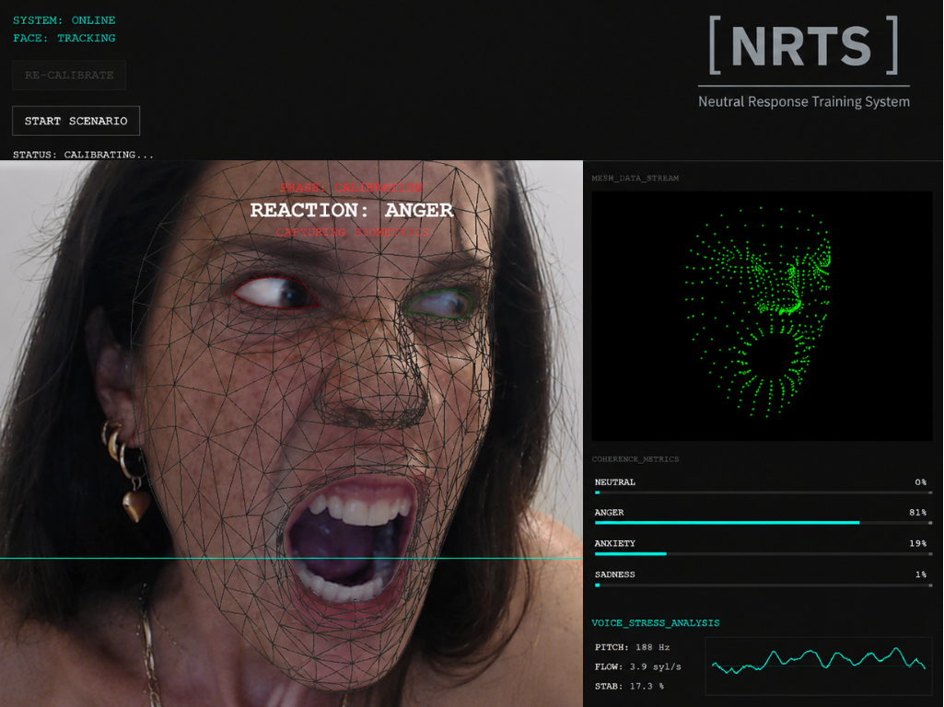Image resolution: width=944 pixels, height=707 pixels.
Task: Click the SADNESS metric label
Action: pos(614,574)
